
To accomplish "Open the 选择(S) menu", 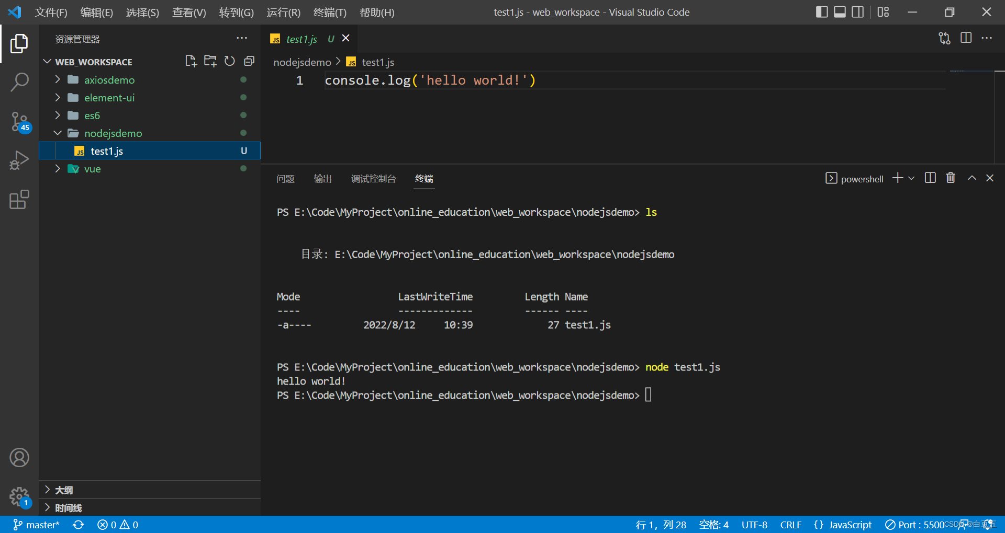I will 142,12.
